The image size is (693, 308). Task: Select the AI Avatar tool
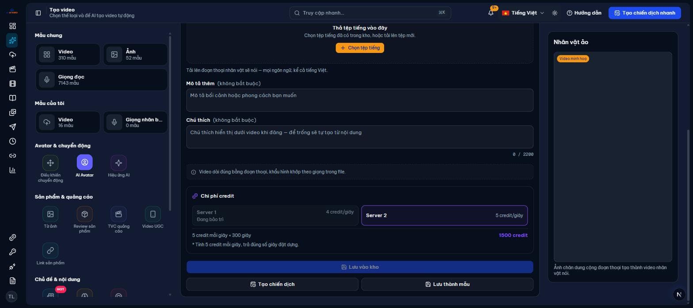[x=84, y=166]
